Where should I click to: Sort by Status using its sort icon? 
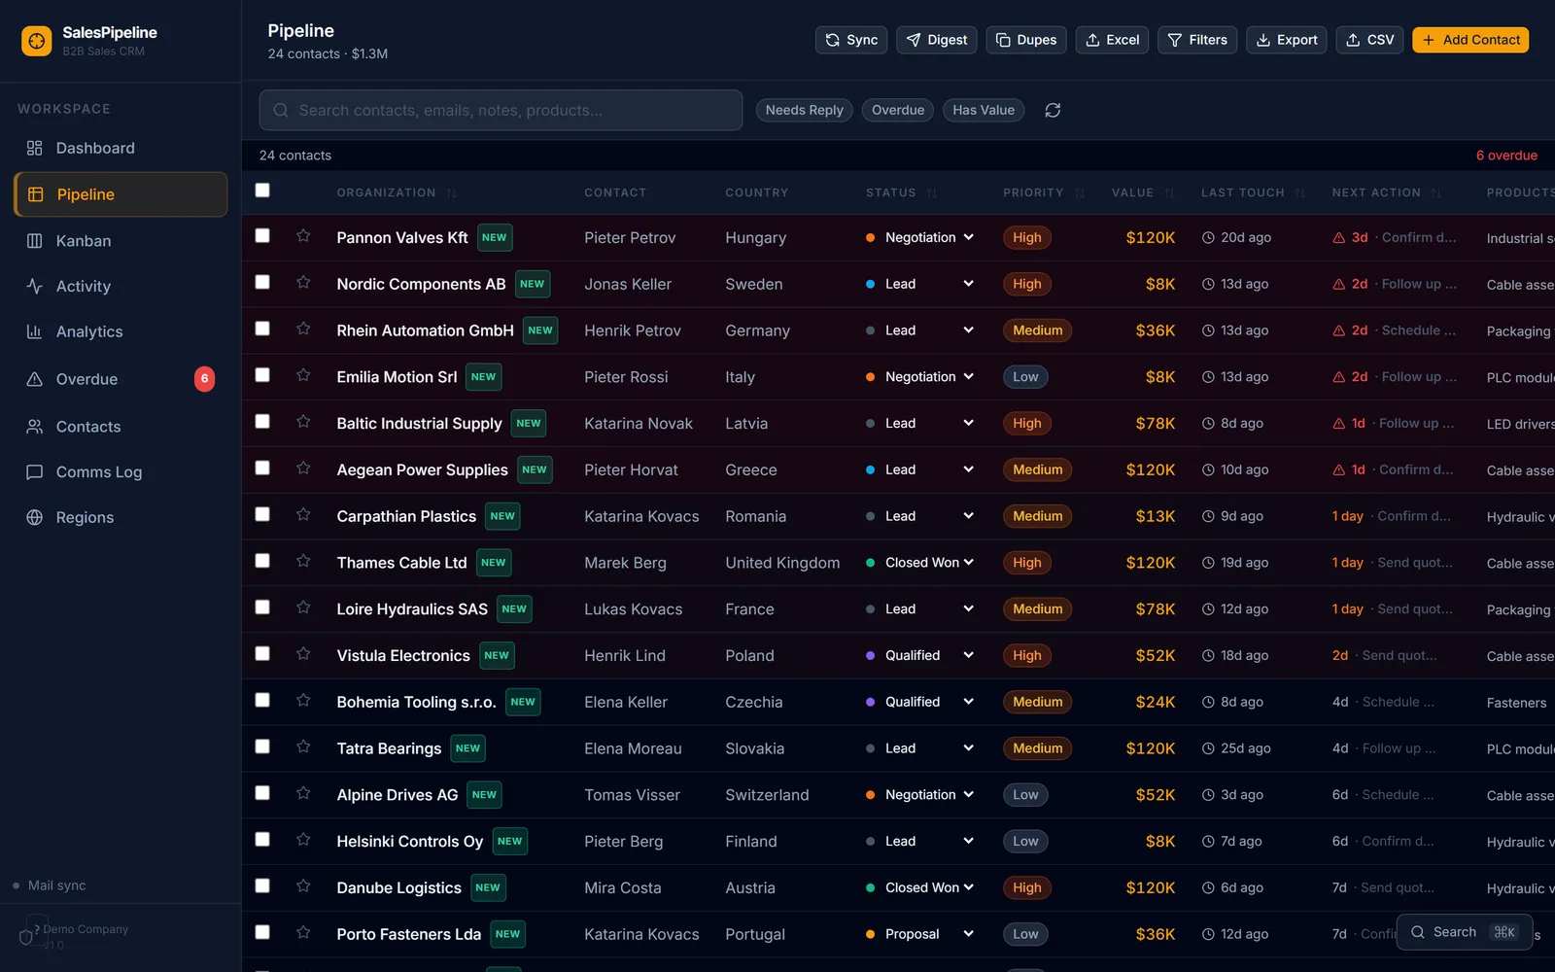[x=932, y=193]
